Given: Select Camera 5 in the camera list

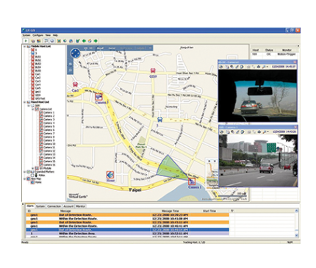Looking at the screenshot, I should click(x=49, y=126).
